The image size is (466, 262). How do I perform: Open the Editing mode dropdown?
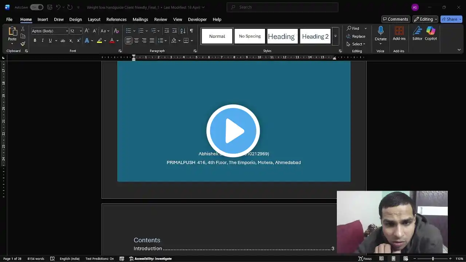coord(426,19)
